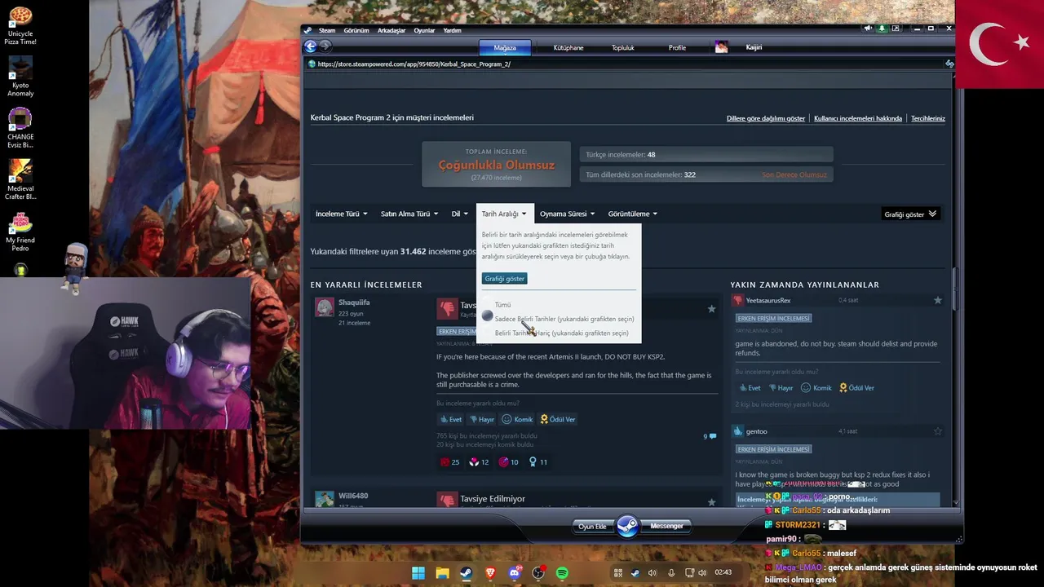Star Shaquiifa's review
The height and width of the screenshot is (587, 1044).
click(711, 309)
